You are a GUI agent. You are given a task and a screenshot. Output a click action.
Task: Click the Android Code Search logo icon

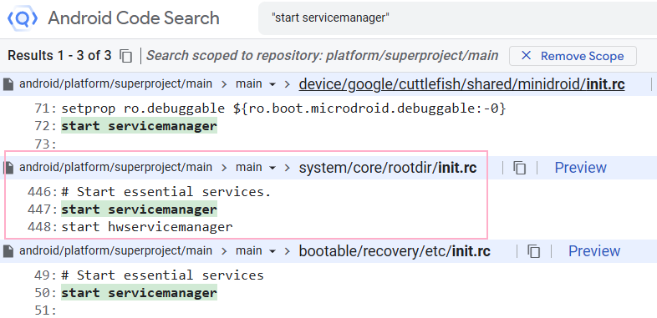coord(23,18)
